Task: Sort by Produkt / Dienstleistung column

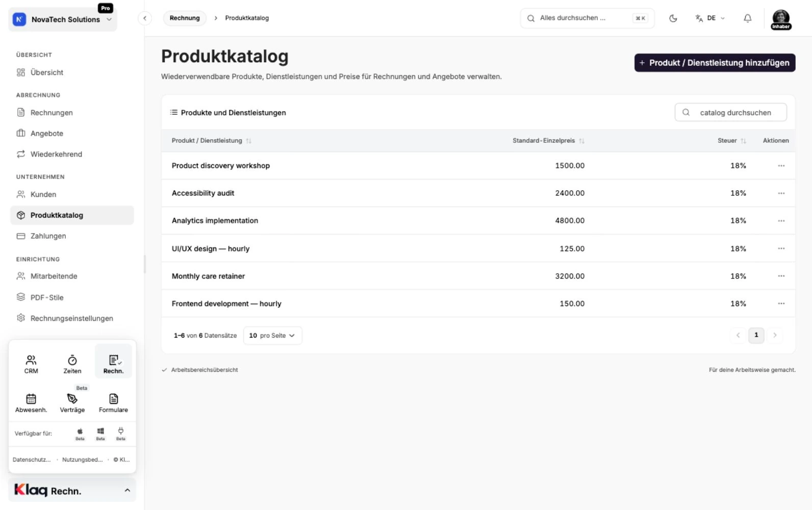Action: (x=212, y=141)
